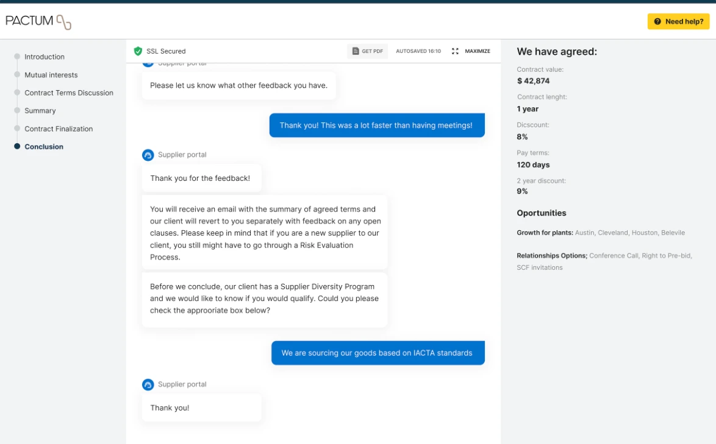Click Supplier portal avatar above final 'Thank you!'
716x444 pixels.
coord(148,385)
